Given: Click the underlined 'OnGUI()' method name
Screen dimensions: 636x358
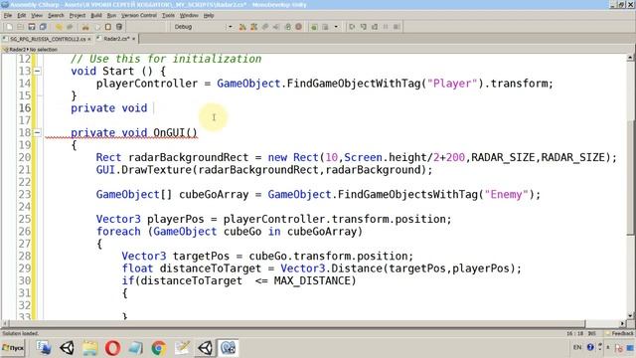Looking at the screenshot, I should click(175, 132).
